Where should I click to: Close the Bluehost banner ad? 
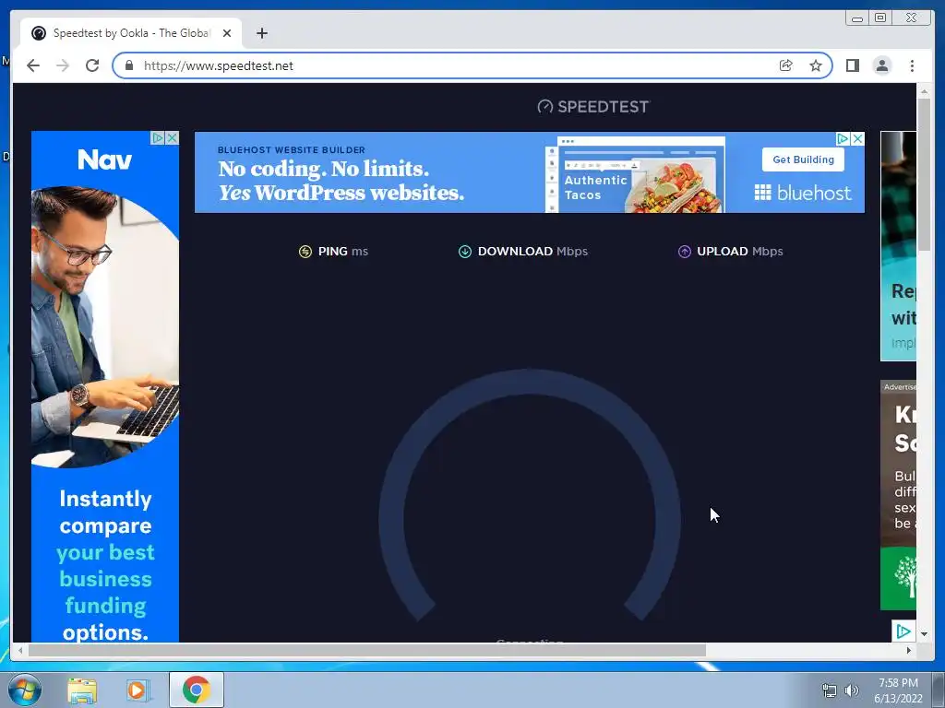point(857,139)
